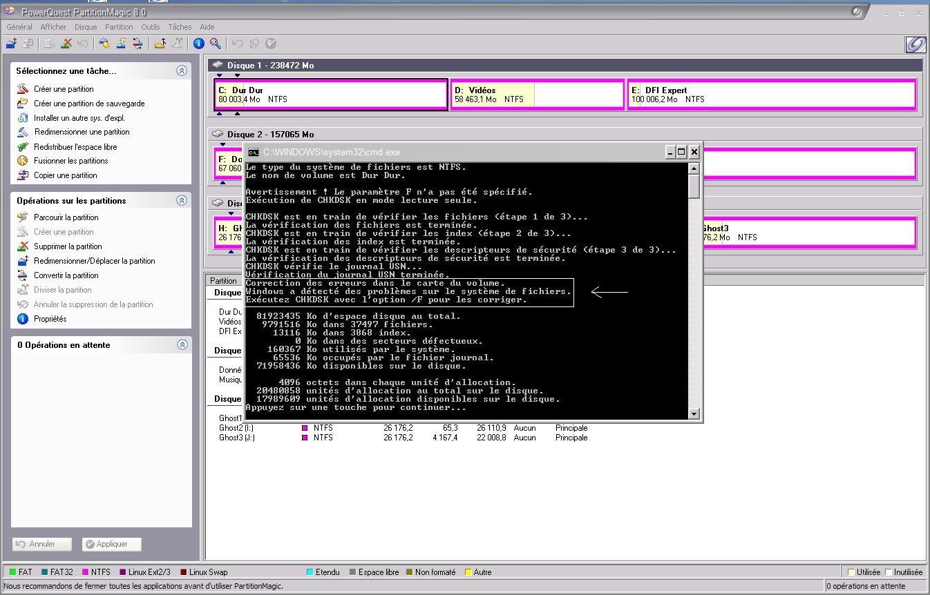Click Parcourir la partition link
930x595 pixels.
click(x=66, y=217)
